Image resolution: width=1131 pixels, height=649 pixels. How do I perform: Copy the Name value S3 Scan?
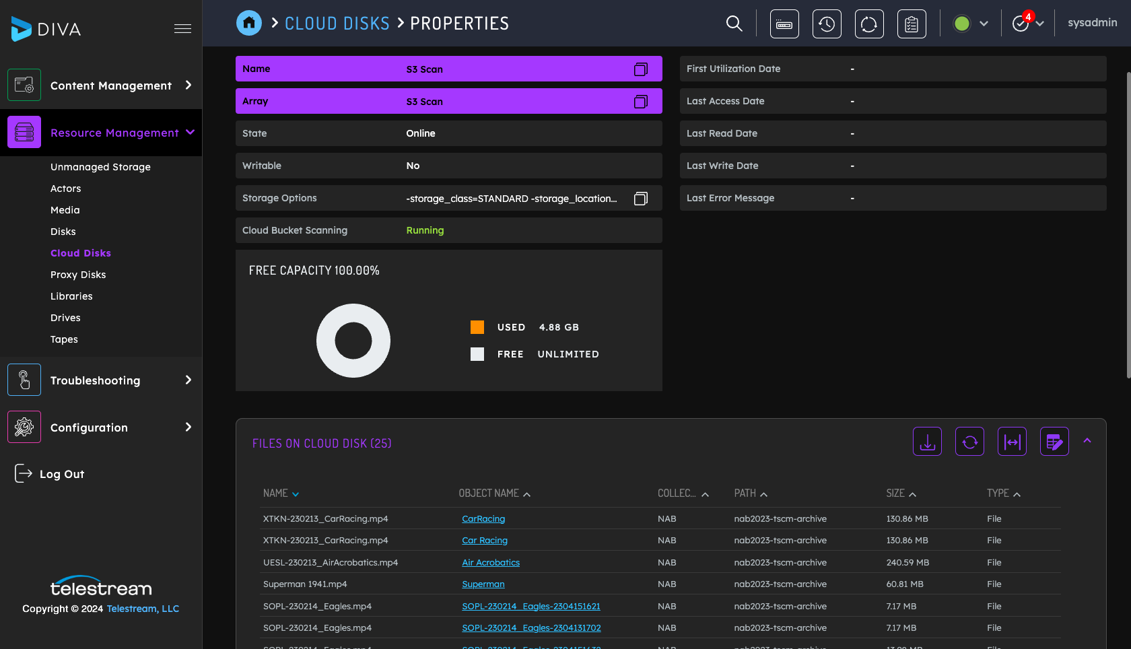pyautogui.click(x=641, y=69)
